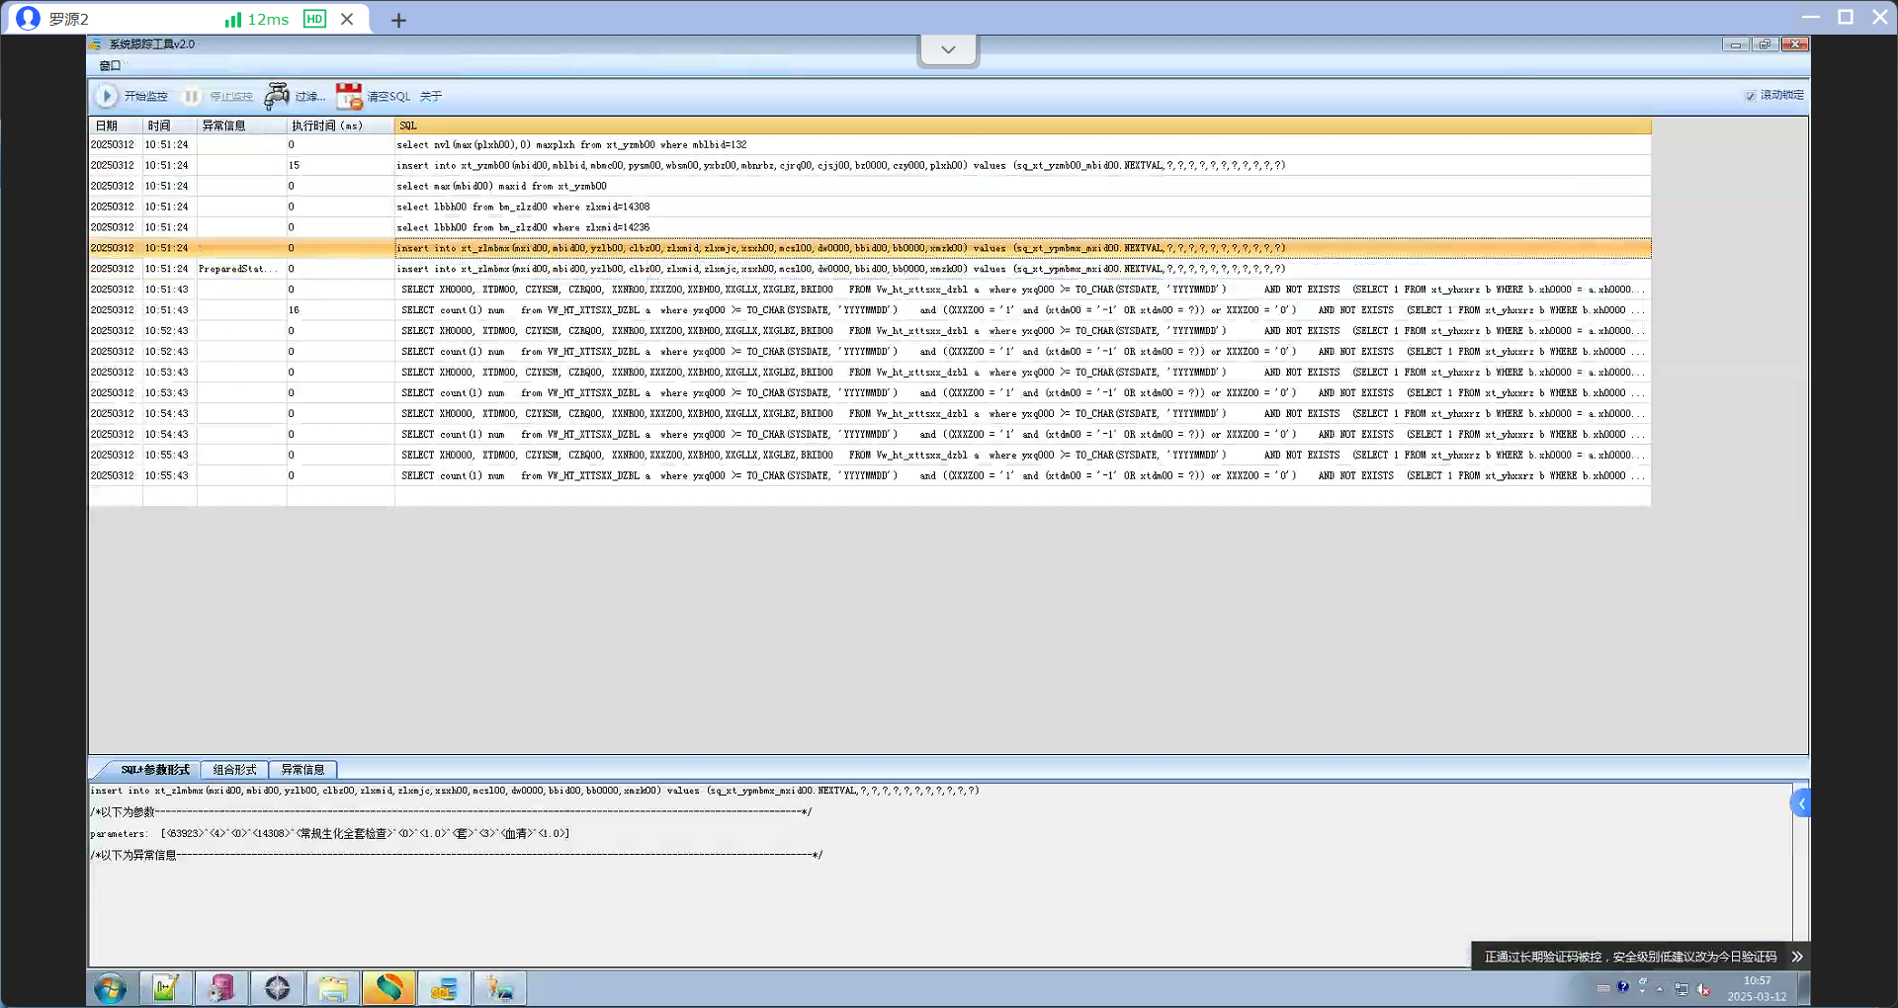Click the PreparedStat... exception cell
1898x1008 pixels.
click(x=242, y=269)
